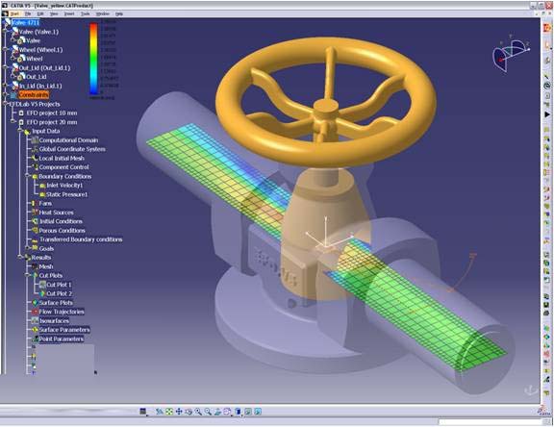
Task: Open the File menu
Action: (28, 13)
